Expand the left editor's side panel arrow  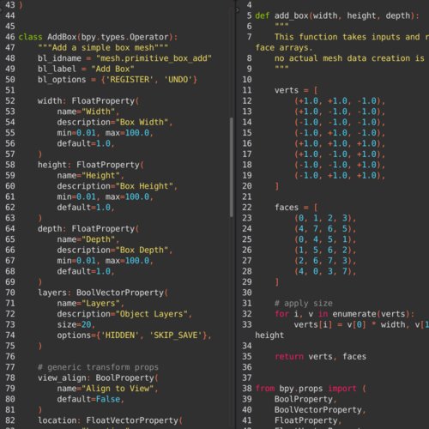pos(1,10)
